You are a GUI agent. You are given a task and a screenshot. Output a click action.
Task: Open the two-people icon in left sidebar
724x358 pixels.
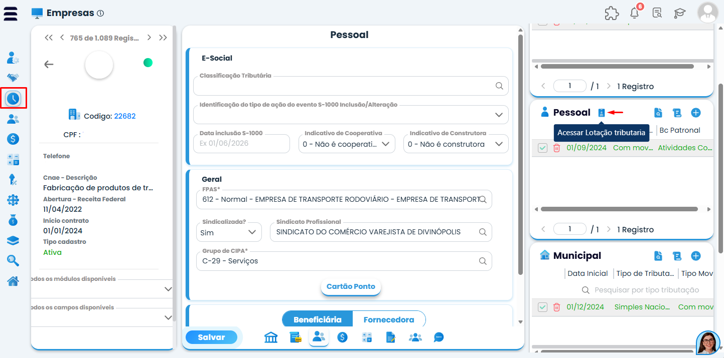pos(13,119)
